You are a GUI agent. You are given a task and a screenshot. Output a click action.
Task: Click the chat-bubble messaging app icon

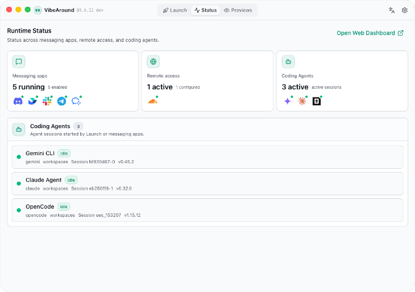coord(76,101)
